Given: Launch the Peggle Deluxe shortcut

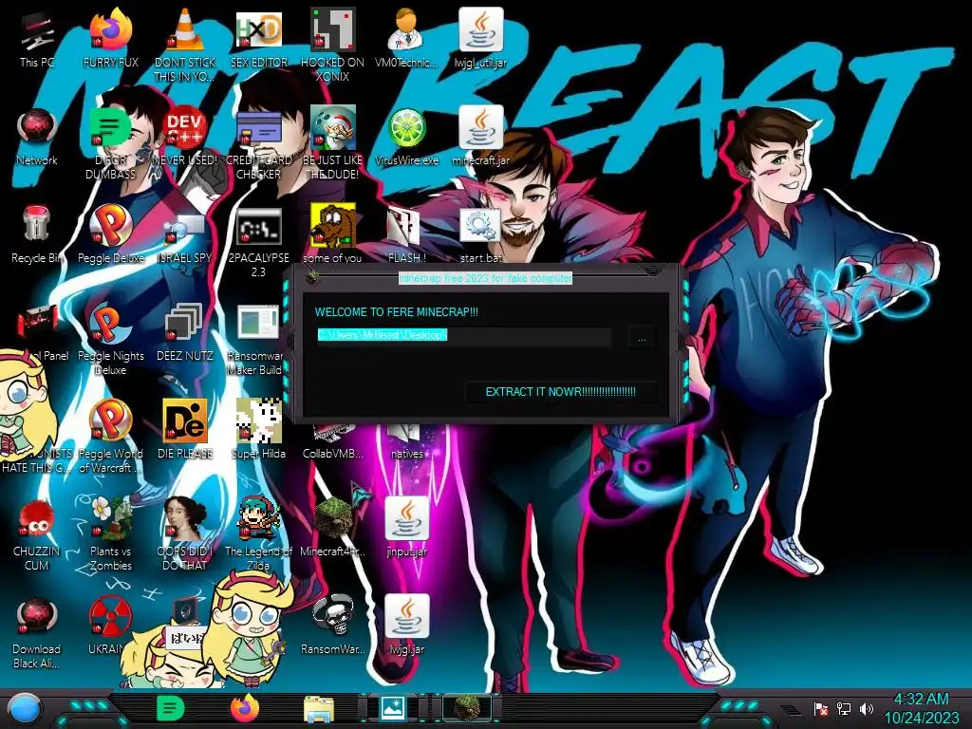Looking at the screenshot, I should (x=110, y=234).
